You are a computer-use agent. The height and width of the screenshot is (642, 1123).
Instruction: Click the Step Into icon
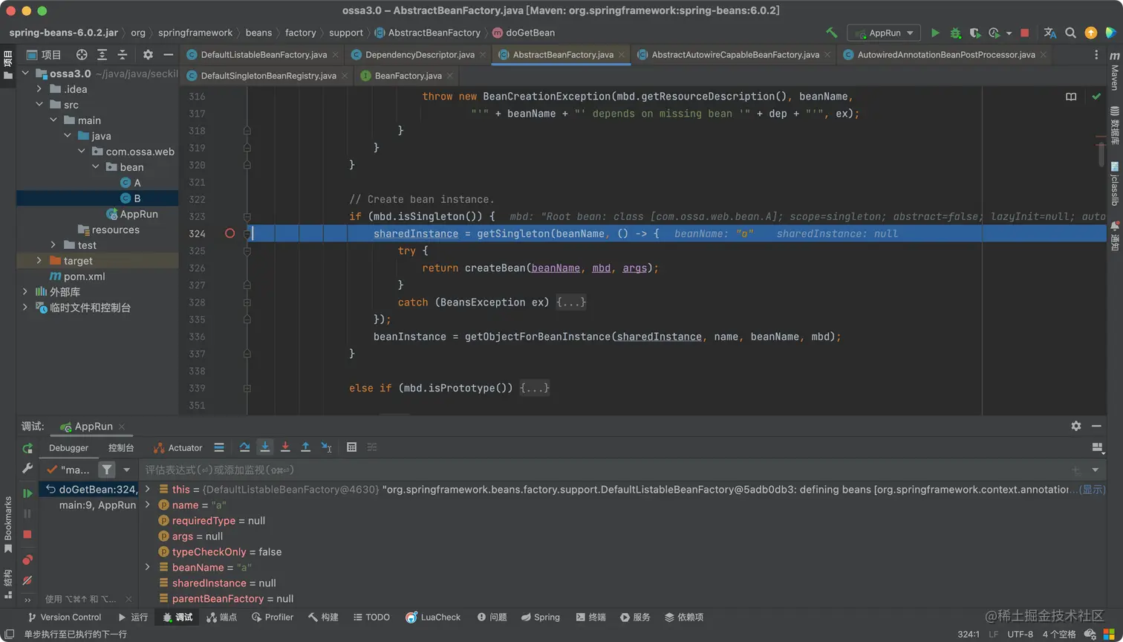(264, 447)
